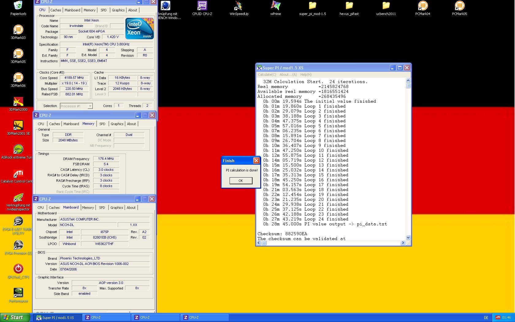Click the Intel Xeon inside logo
Screen dimensions: 515x322
coord(139,28)
